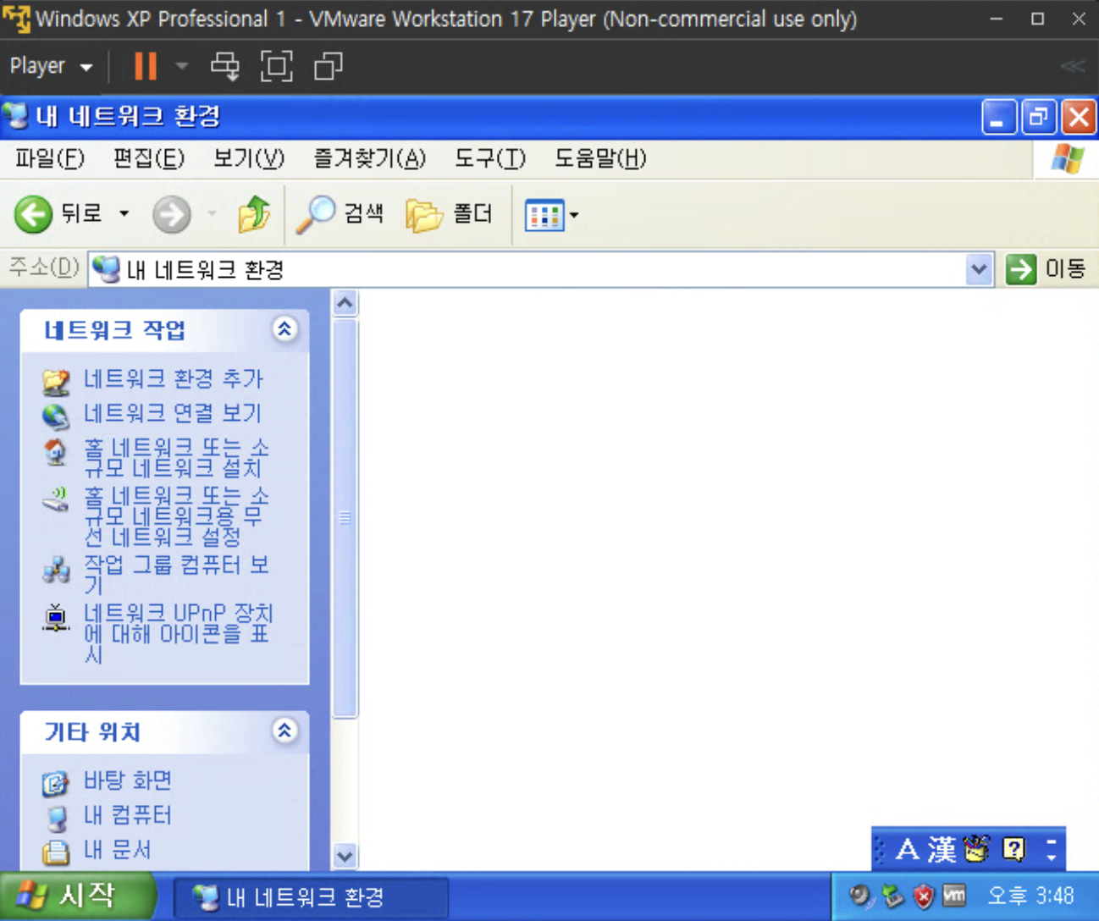Click the 이동 Go button

click(1047, 269)
